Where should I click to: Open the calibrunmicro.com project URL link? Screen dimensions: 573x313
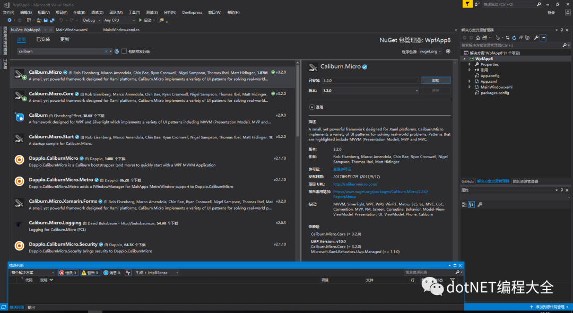point(355,184)
